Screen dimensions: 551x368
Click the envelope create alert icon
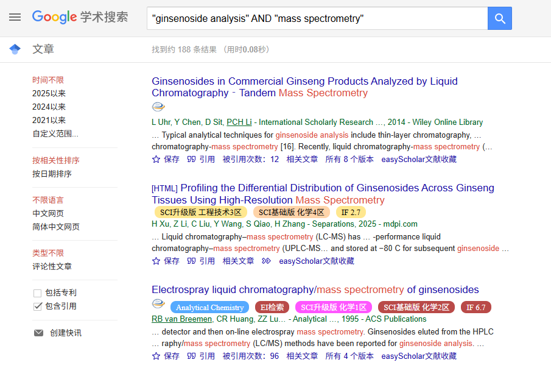38,333
